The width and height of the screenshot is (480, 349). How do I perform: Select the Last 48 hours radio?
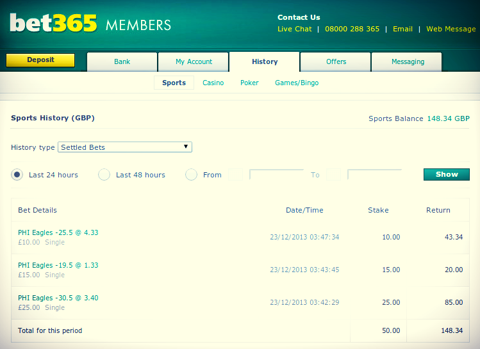pos(104,175)
